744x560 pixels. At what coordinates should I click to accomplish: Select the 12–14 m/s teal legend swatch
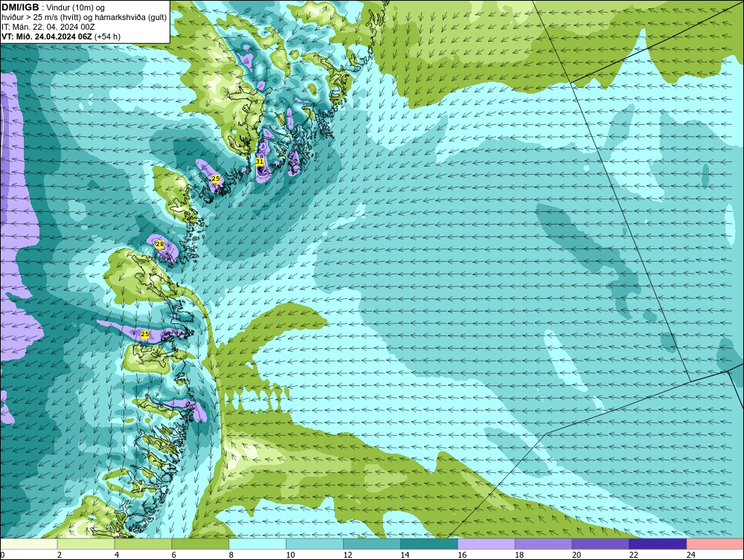tap(372, 544)
